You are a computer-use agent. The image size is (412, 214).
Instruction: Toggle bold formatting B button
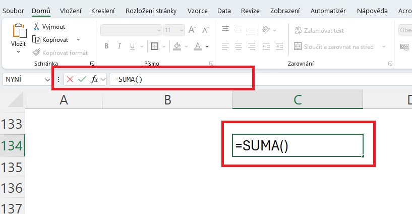(x=106, y=46)
